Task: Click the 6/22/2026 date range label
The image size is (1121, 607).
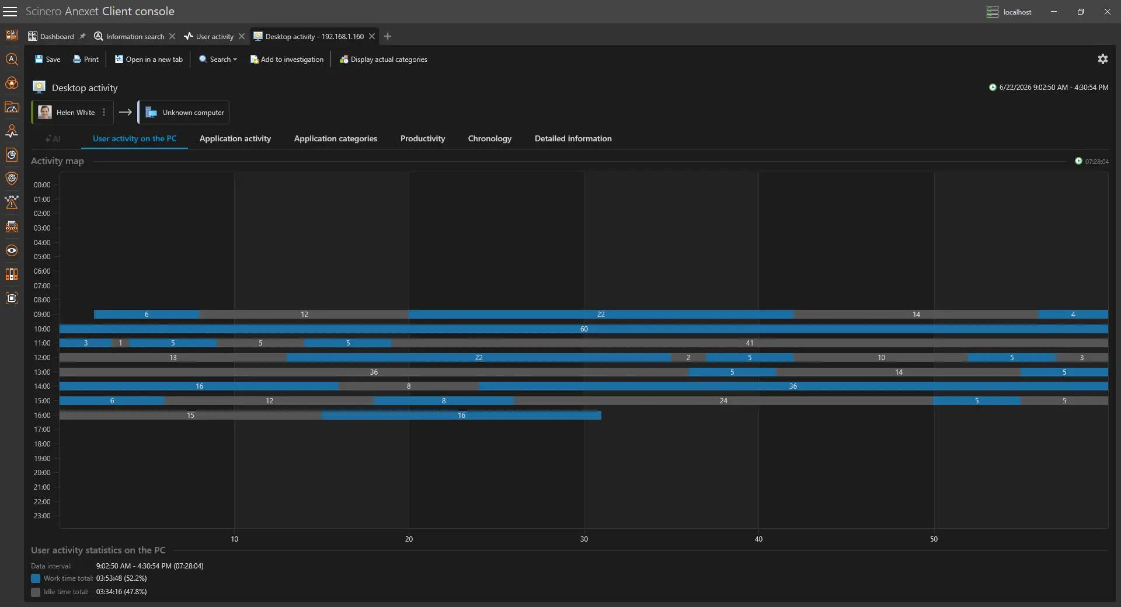Action: (1054, 87)
